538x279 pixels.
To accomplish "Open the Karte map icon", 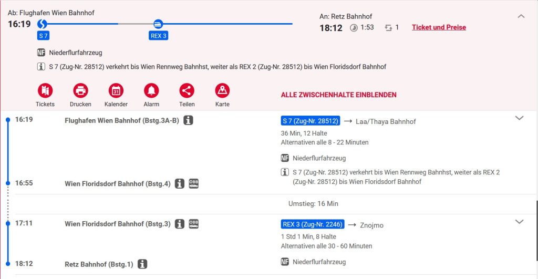I will [x=222, y=91].
